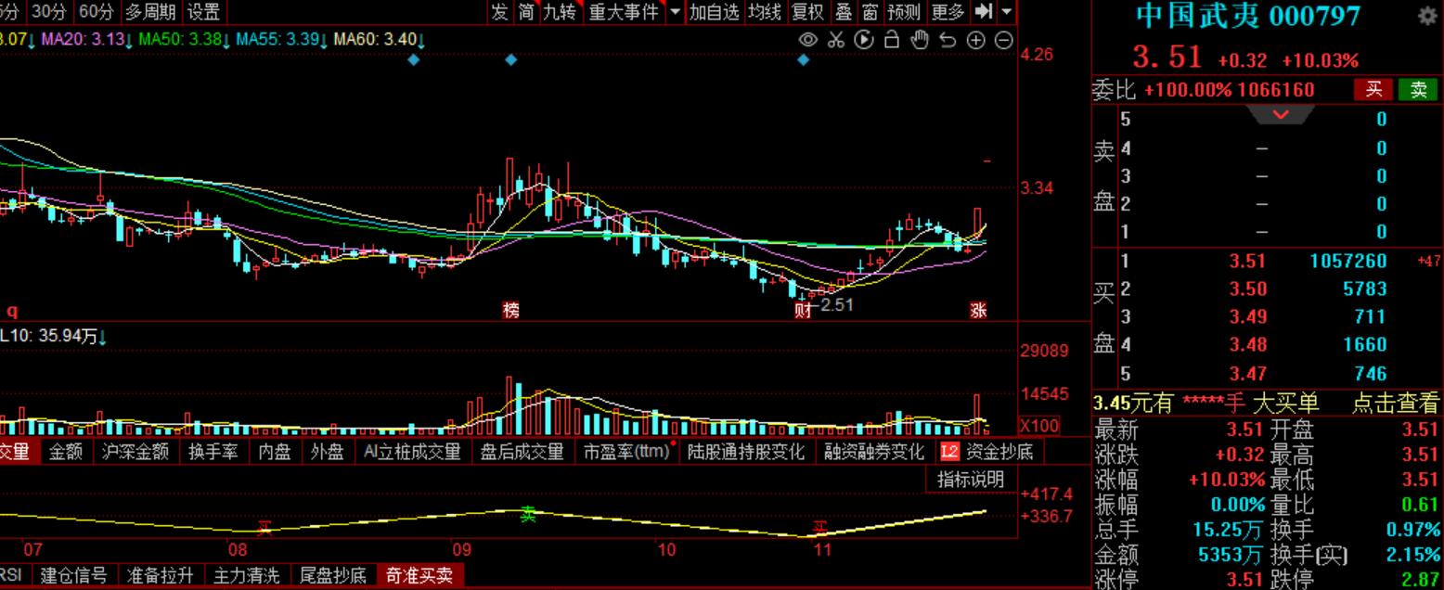Click the 财 marker near 2.51 low

[x=804, y=308]
